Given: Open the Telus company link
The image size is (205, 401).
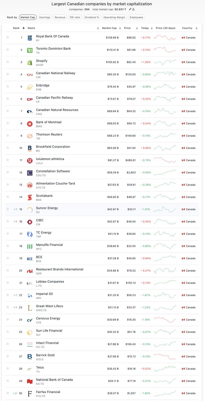Looking at the screenshot, I should point(40,367).
